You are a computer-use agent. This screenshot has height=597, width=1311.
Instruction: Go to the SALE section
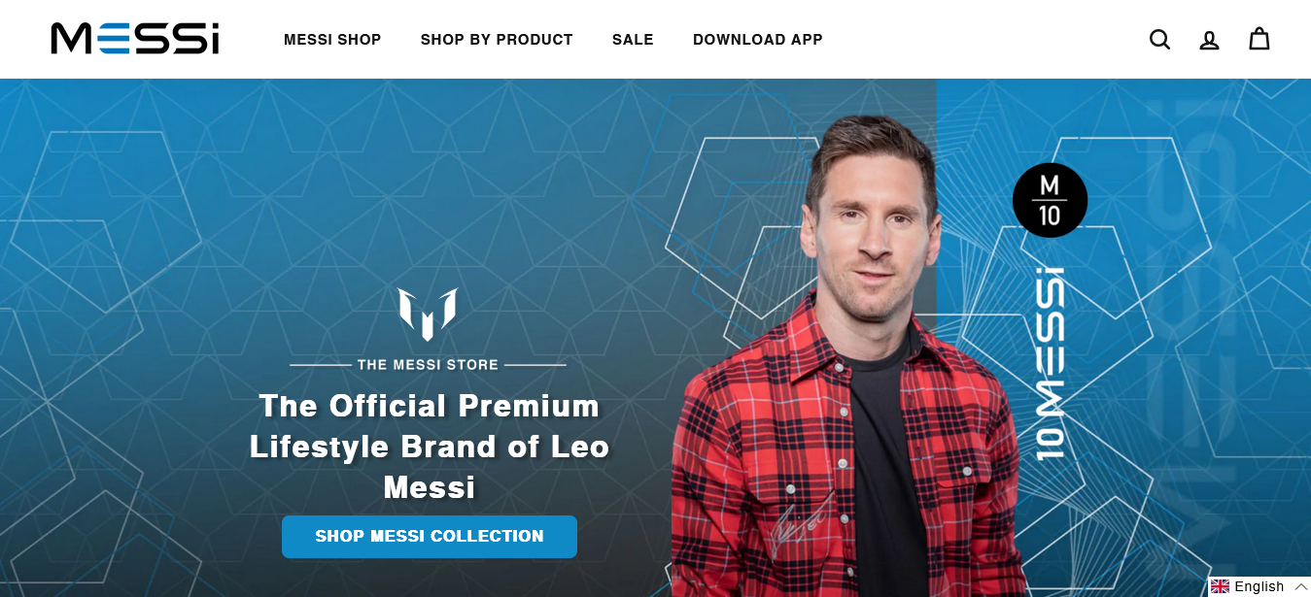coord(633,40)
